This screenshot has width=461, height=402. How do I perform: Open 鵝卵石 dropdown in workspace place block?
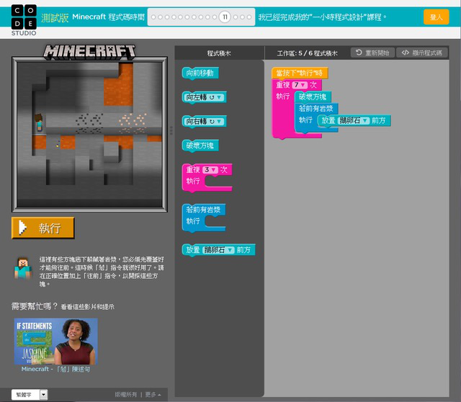coord(354,120)
